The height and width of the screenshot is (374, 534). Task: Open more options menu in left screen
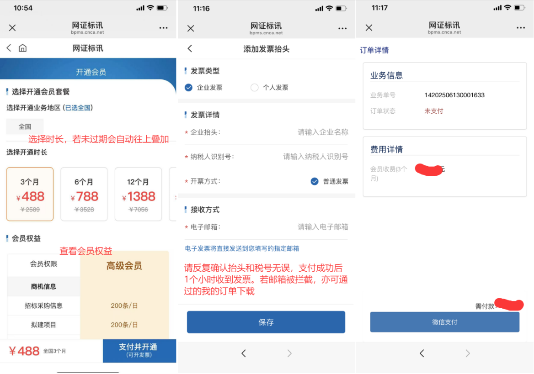164,28
